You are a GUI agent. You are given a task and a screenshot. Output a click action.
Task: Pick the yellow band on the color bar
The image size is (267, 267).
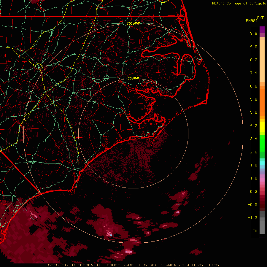pyautogui.click(x=262, y=127)
